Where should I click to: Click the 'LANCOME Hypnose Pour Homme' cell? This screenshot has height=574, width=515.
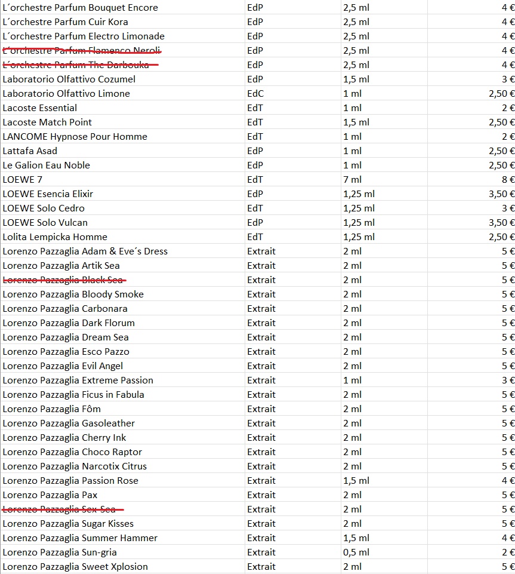point(75,136)
